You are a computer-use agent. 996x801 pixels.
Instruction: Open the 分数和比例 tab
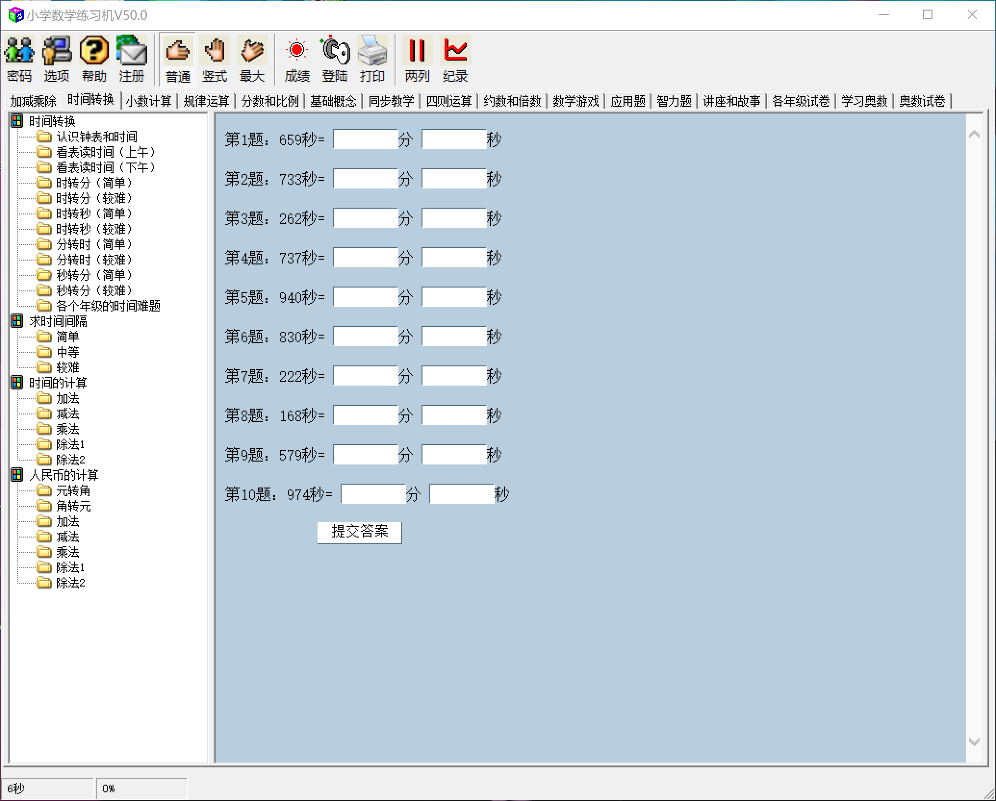click(x=270, y=101)
